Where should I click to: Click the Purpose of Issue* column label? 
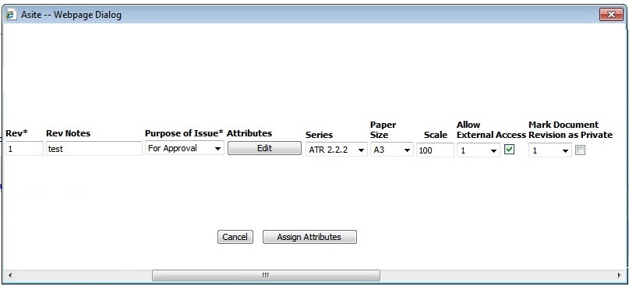[184, 133]
